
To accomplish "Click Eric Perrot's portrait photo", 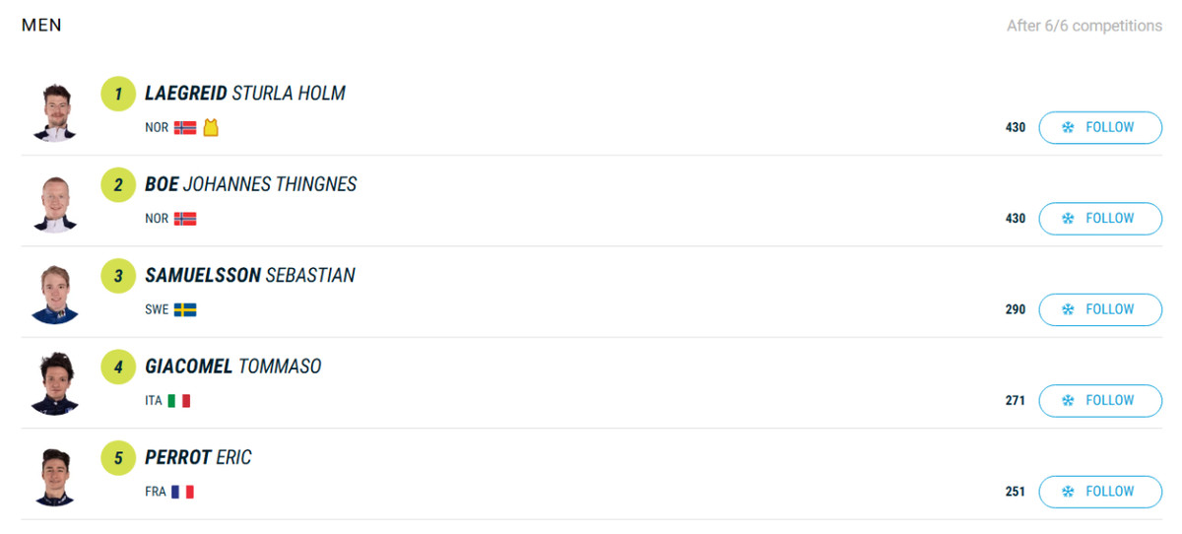I will click(54, 476).
